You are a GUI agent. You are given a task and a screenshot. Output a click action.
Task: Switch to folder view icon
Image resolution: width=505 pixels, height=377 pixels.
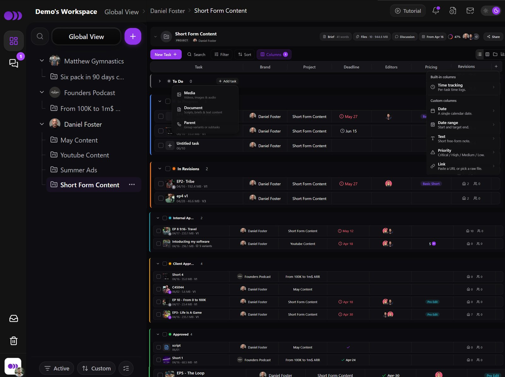coord(495,54)
